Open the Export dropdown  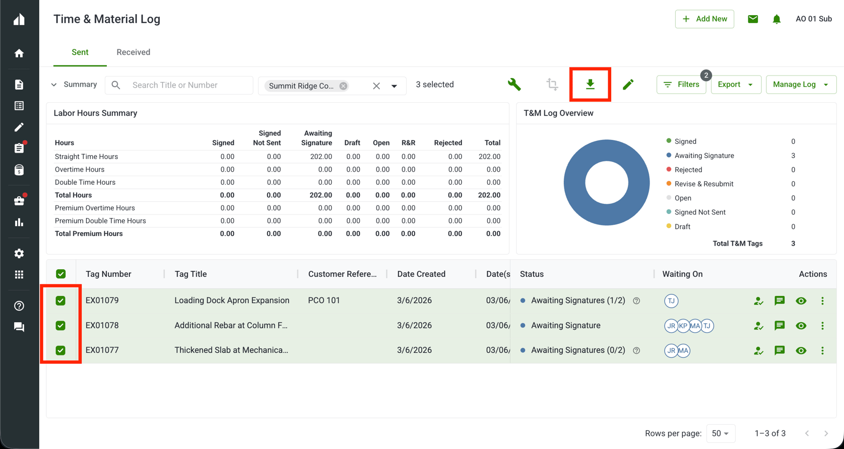point(736,85)
